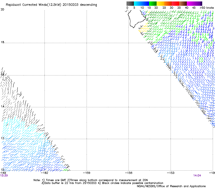Click the '>50 knots' legend label

(207, 8)
